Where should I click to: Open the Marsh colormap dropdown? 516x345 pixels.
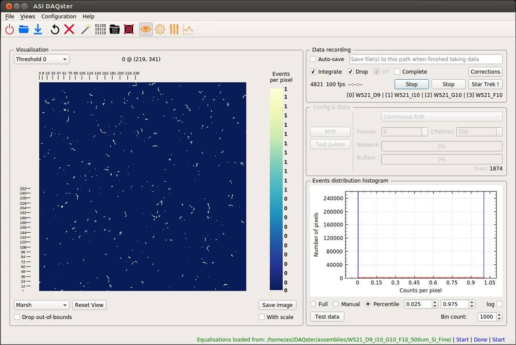click(x=41, y=305)
